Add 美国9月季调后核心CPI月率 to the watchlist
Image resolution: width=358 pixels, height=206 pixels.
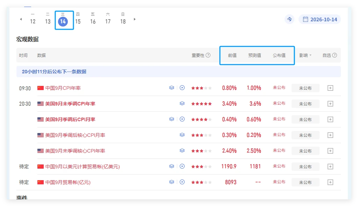coord(330,135)
